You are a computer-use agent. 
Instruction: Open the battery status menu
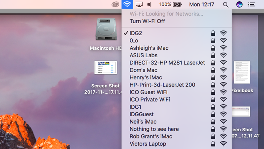point(170,4)
